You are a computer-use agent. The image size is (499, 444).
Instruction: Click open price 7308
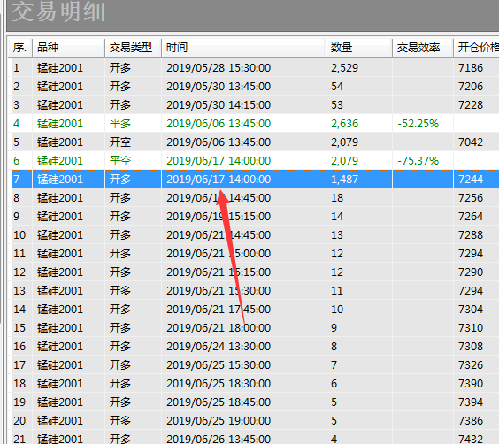point(471,347)
